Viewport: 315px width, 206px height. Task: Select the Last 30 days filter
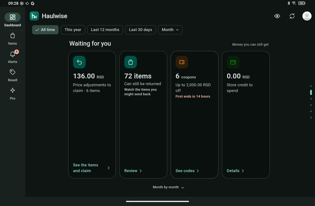pos(140,30)
